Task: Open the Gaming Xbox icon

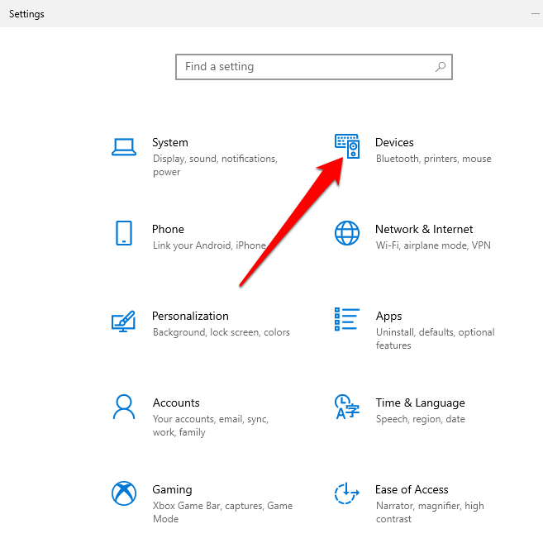Action: tap(124, 493)
